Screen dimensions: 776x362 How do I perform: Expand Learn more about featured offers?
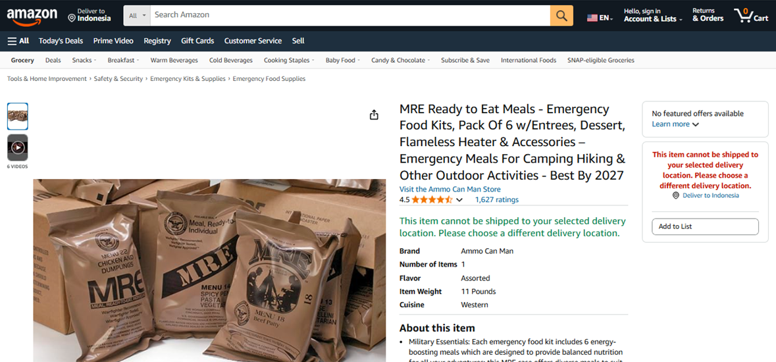point(675,124)
